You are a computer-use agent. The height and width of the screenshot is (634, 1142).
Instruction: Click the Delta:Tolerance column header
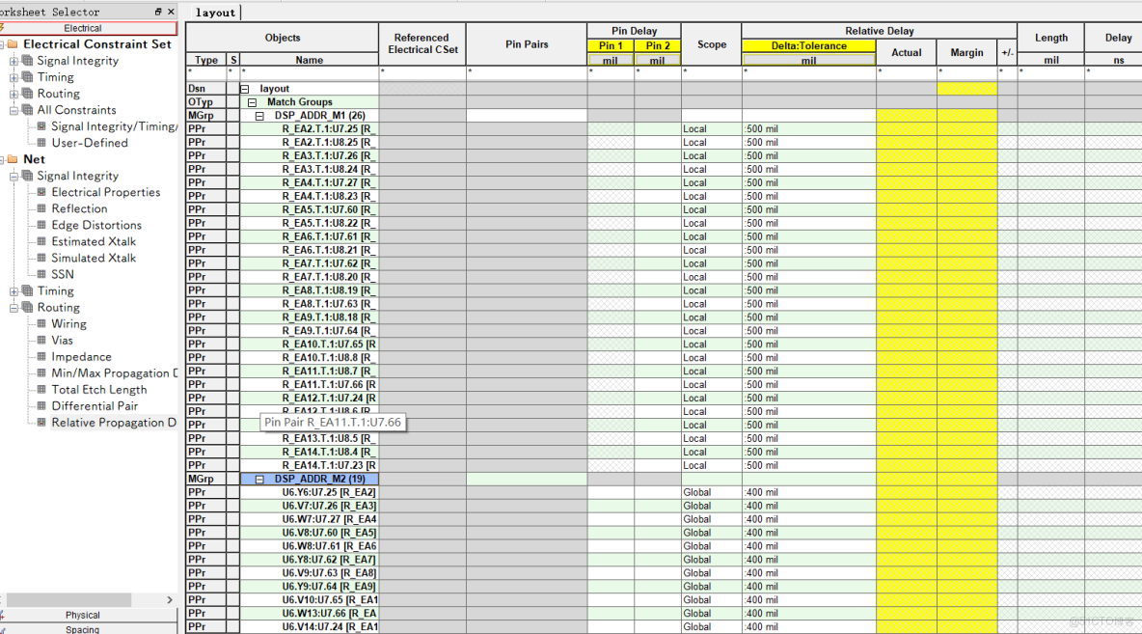[x=808, y=45]
